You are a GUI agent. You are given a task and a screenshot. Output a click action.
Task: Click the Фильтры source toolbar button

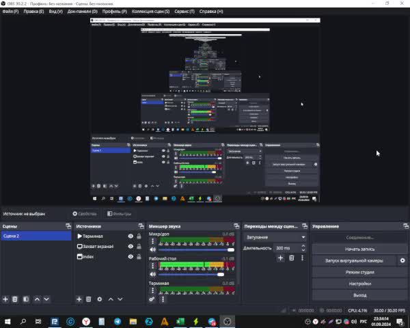[x=119, y=214]
